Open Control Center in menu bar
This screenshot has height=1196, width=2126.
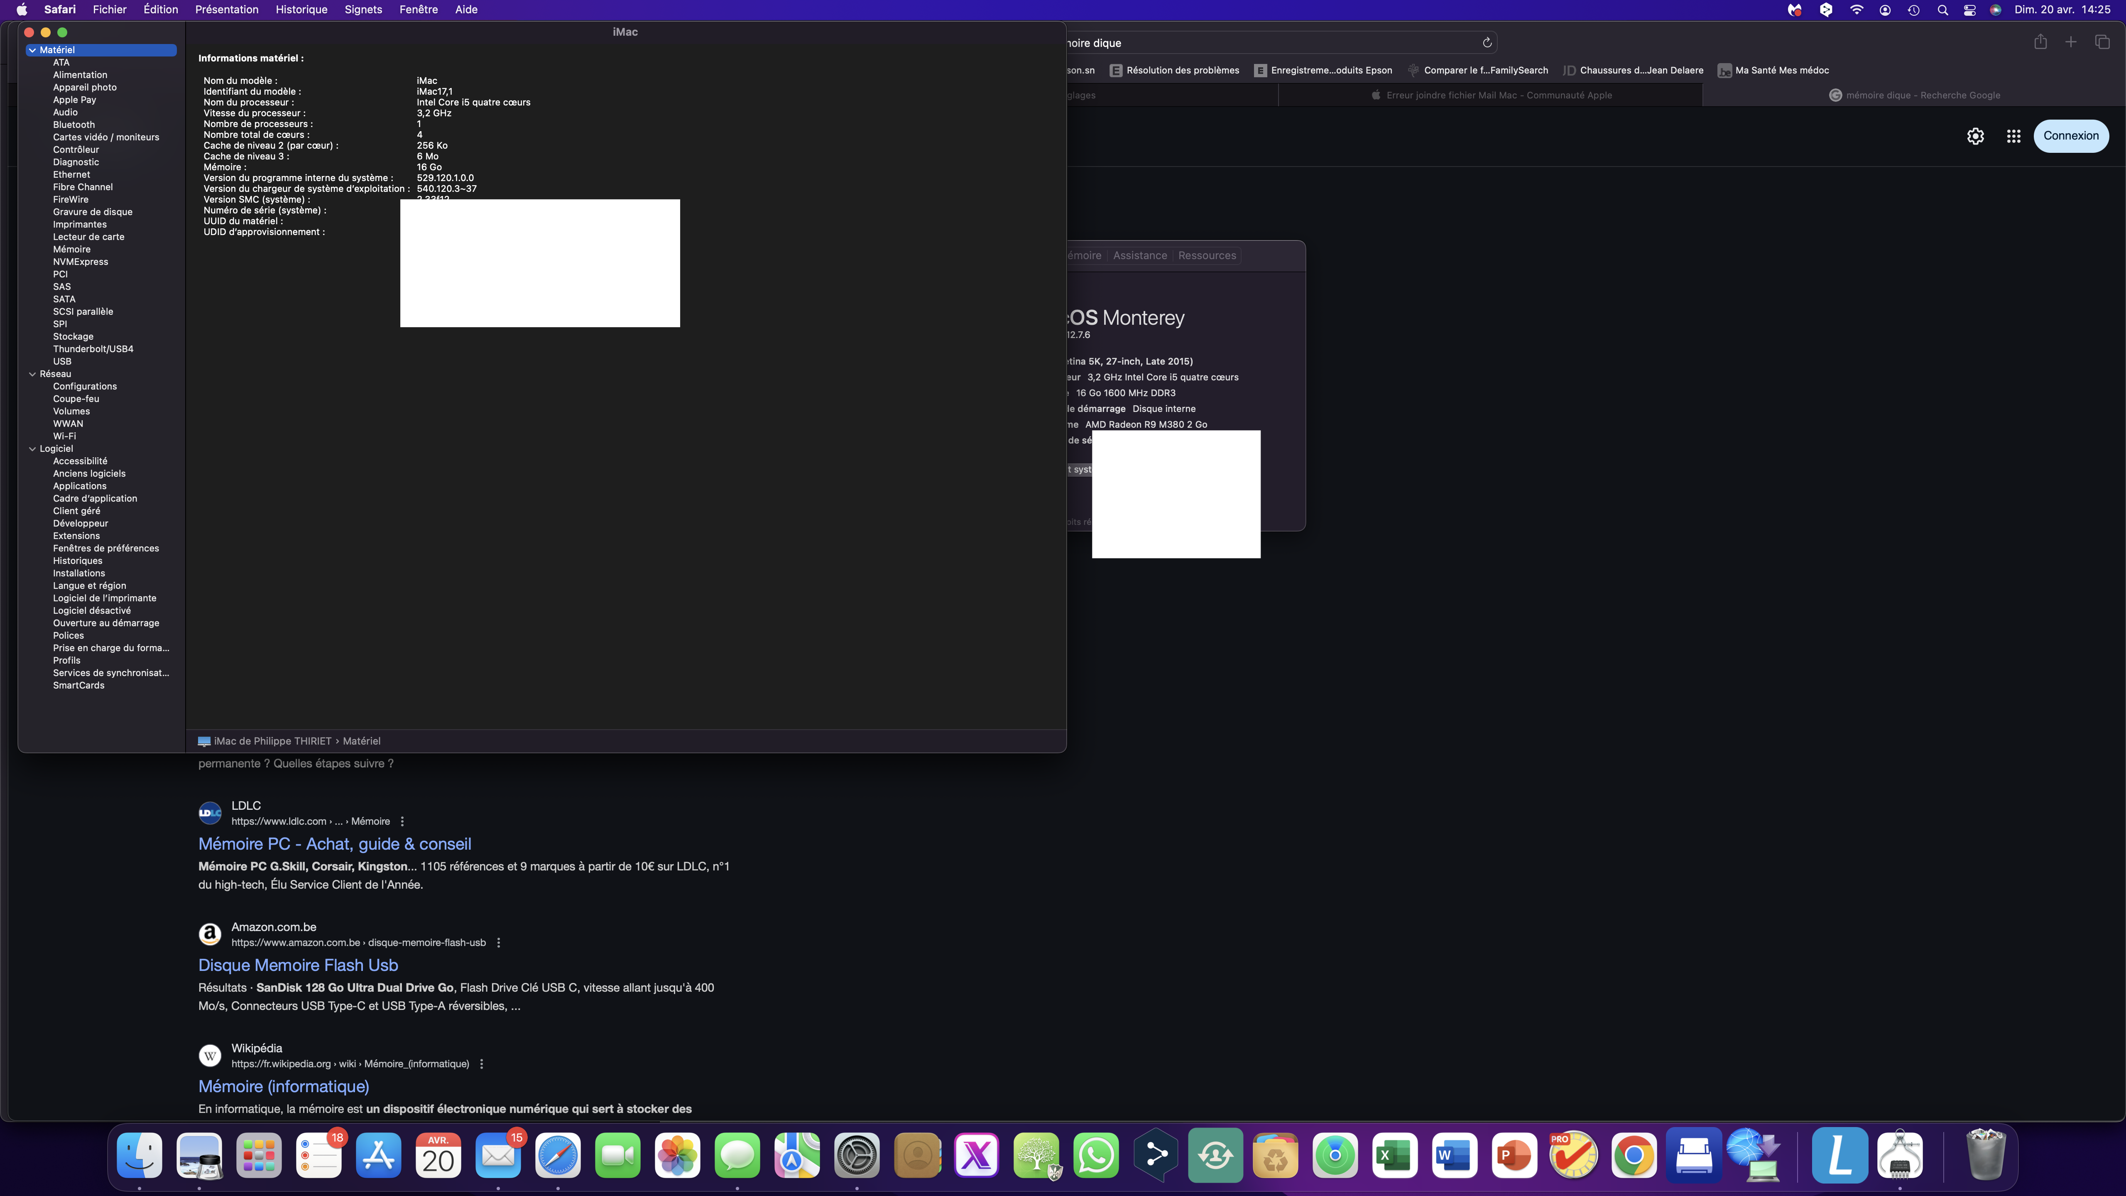[x=1969, y=10]
